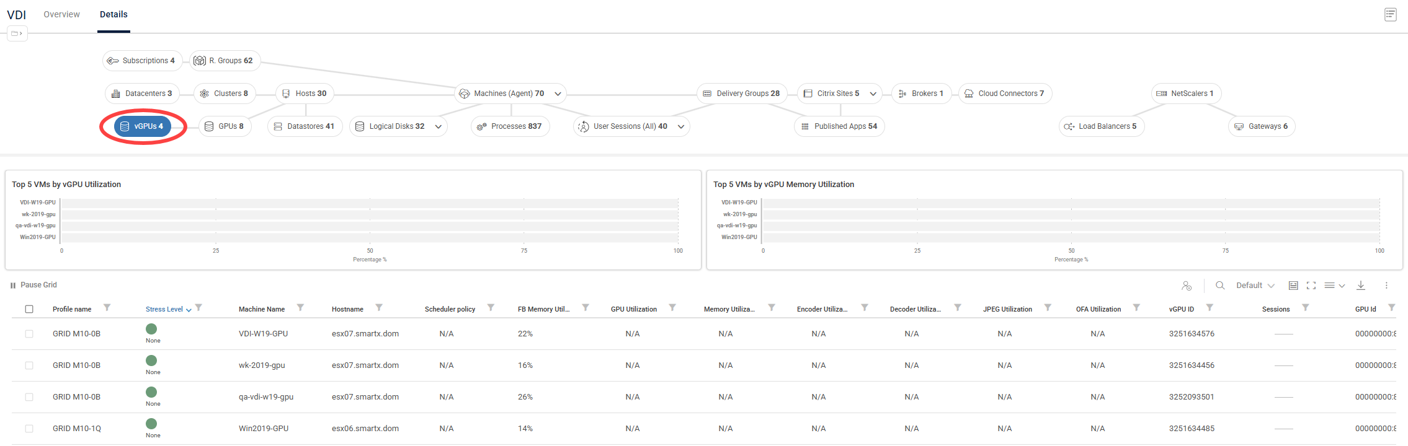Tick the select-all checkbox in grid header
This screenshot has width=1408, height=446.
(29, 309)
